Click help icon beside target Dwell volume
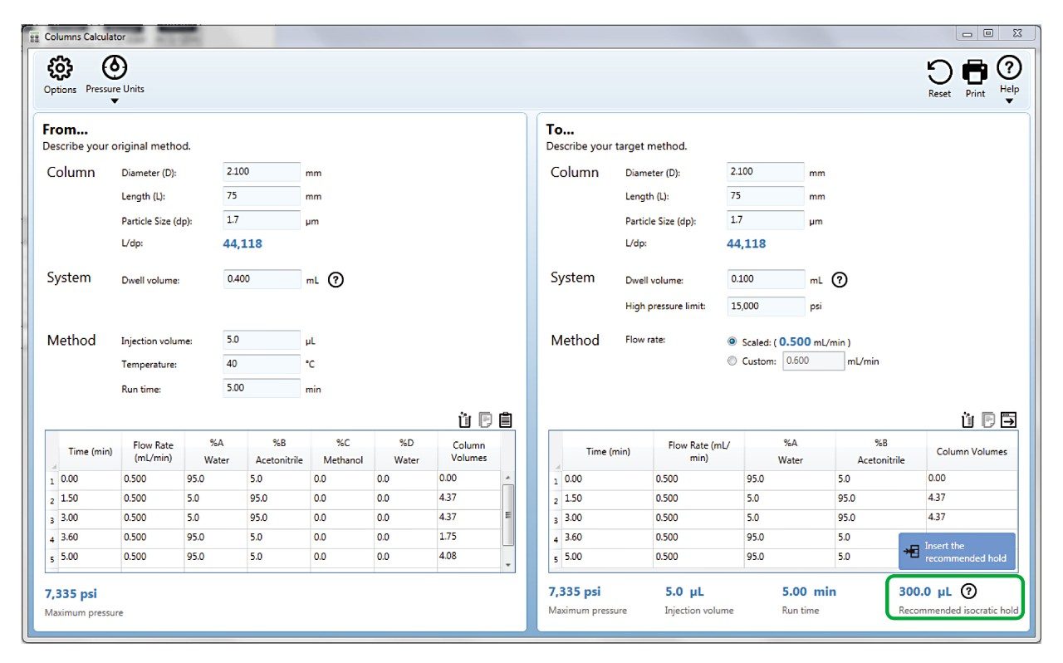The height and width of the screenshot is (663, 1063). click(839, 280)
